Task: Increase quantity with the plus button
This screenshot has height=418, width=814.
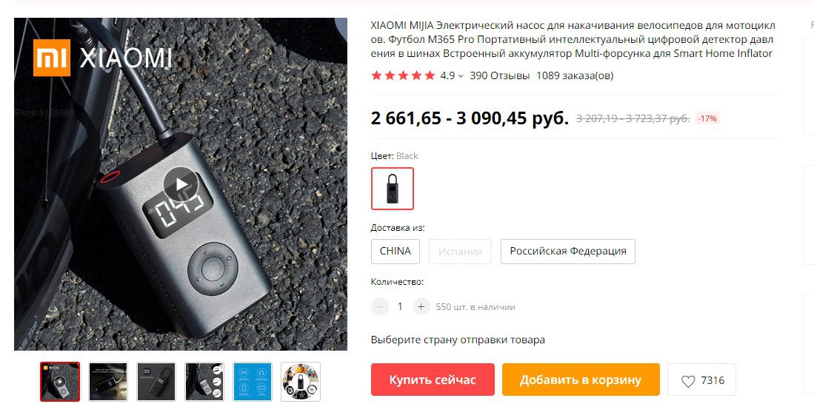Action: coord(421,306)
